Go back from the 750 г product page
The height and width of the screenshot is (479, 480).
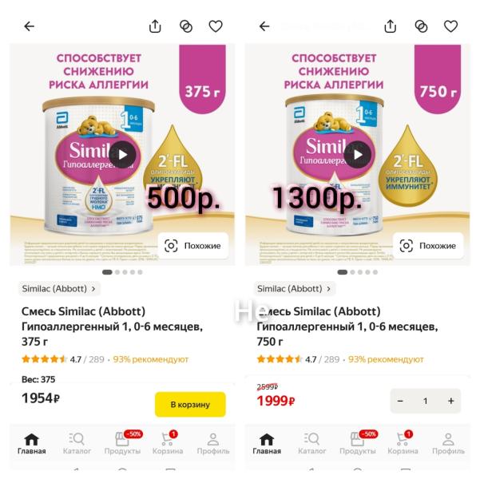coord(264,26)
